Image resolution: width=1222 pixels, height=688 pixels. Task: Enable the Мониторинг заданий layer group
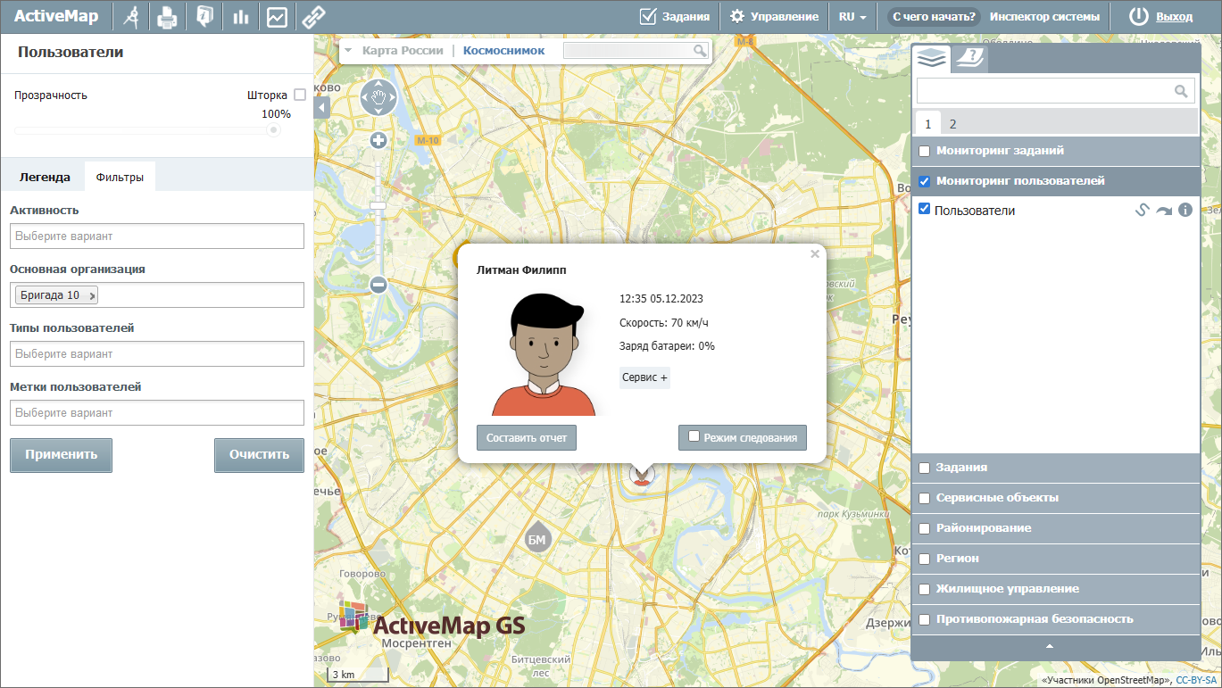(925, 152)
